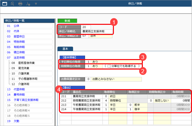Select 02 代休 in the list
The height and width of the screenshot is (126, 192).
click(x=29, y=31)
